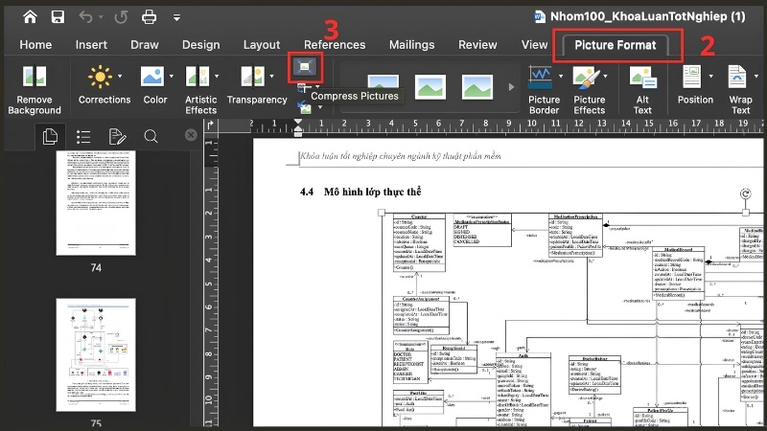This screenshot has width=767, height=431.
Task: Open the Alt Text tool
Action: pos(642,90)
